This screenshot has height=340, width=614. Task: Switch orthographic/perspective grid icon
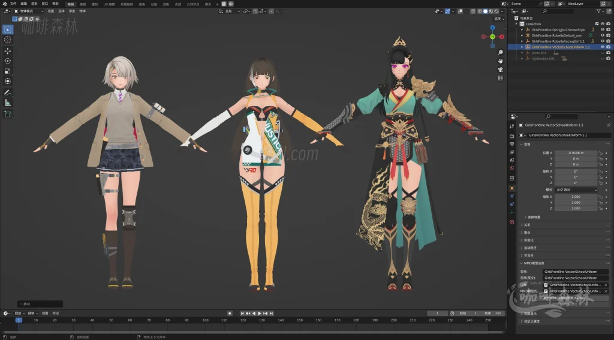pyautogui.click(x=501, y=78)
